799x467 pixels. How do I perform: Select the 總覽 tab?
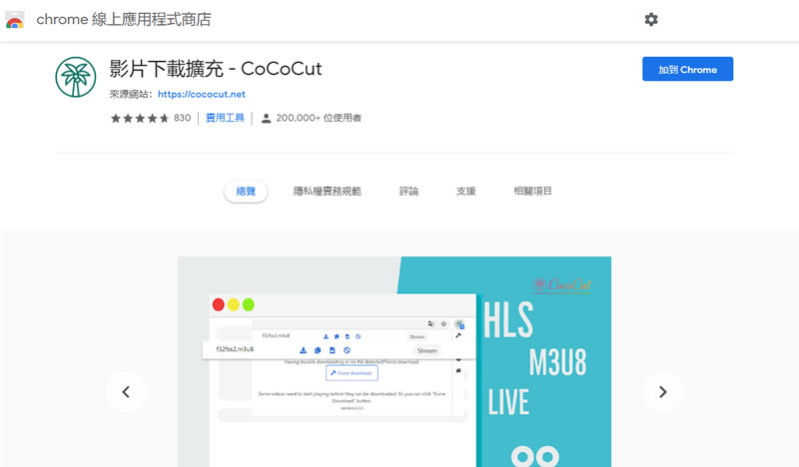coord(246,191)
